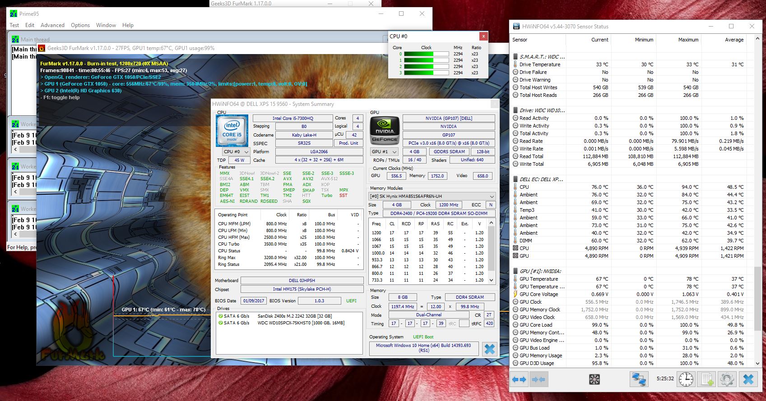766x401 pixels.
Task: Click the CPU fan RPM icon
Action: click(x=515, y=248)
